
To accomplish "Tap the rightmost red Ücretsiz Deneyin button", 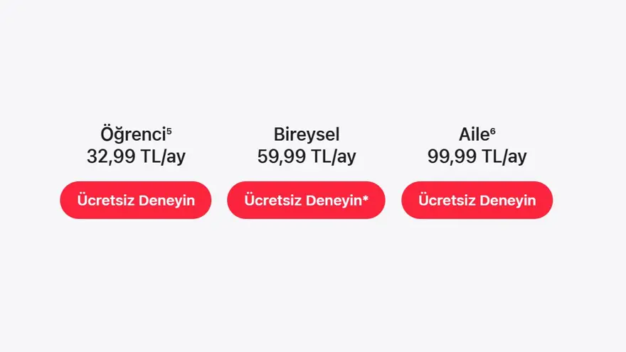I will (x=477, y=200).
